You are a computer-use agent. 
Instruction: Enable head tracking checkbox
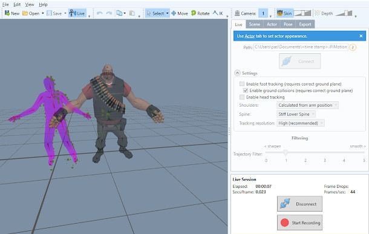click(x=242, y=97)
